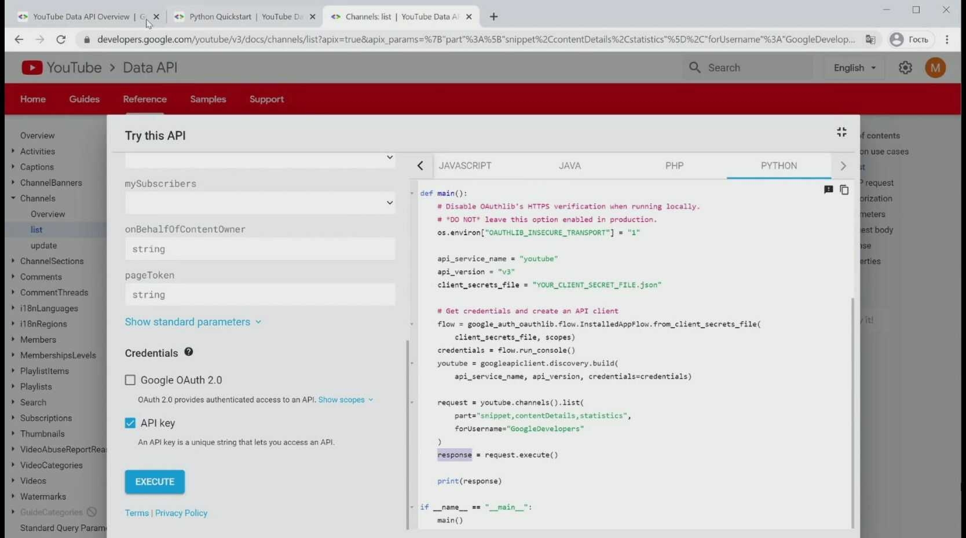Open the mySubscribers dropdown
This screenshot has height=538, width=966.
tap(260, 203)
